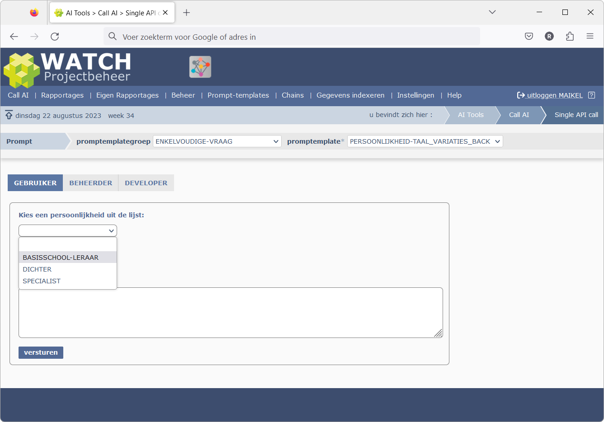
Task: Open the Firefox hamburger menu
Action: tap(590, 37)
